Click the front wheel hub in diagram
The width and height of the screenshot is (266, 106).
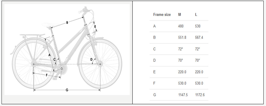100,64
